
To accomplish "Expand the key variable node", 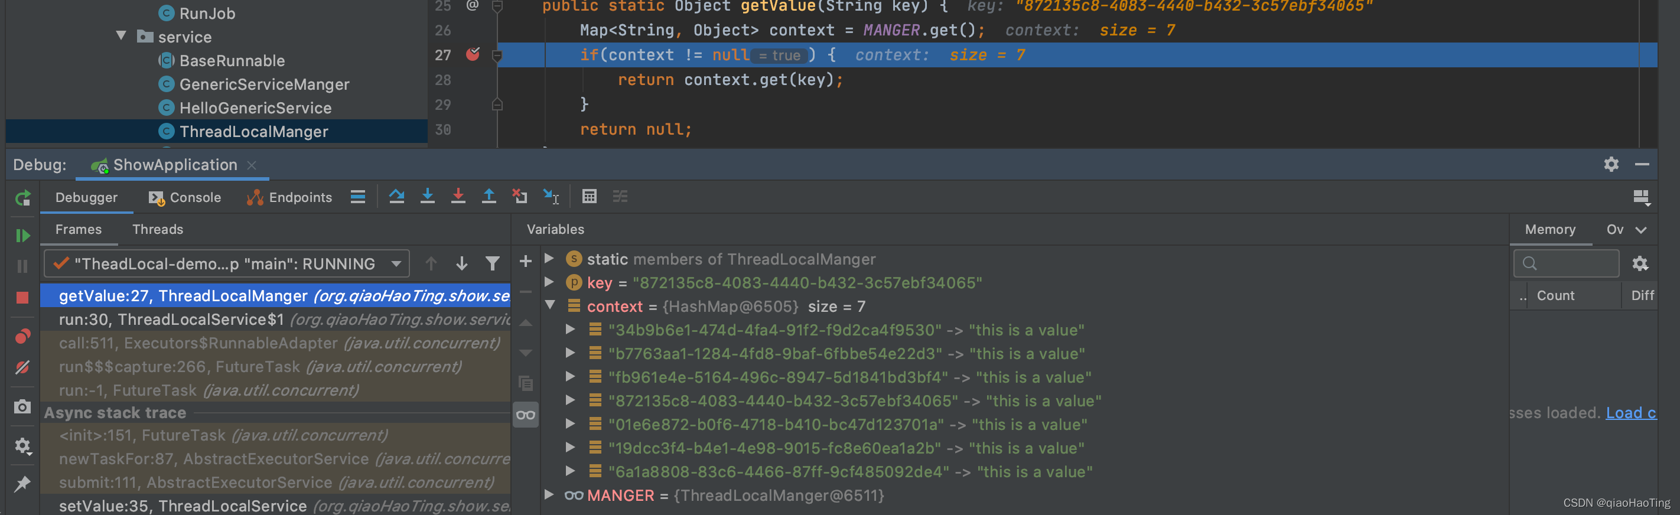I will tap(549, 282).
